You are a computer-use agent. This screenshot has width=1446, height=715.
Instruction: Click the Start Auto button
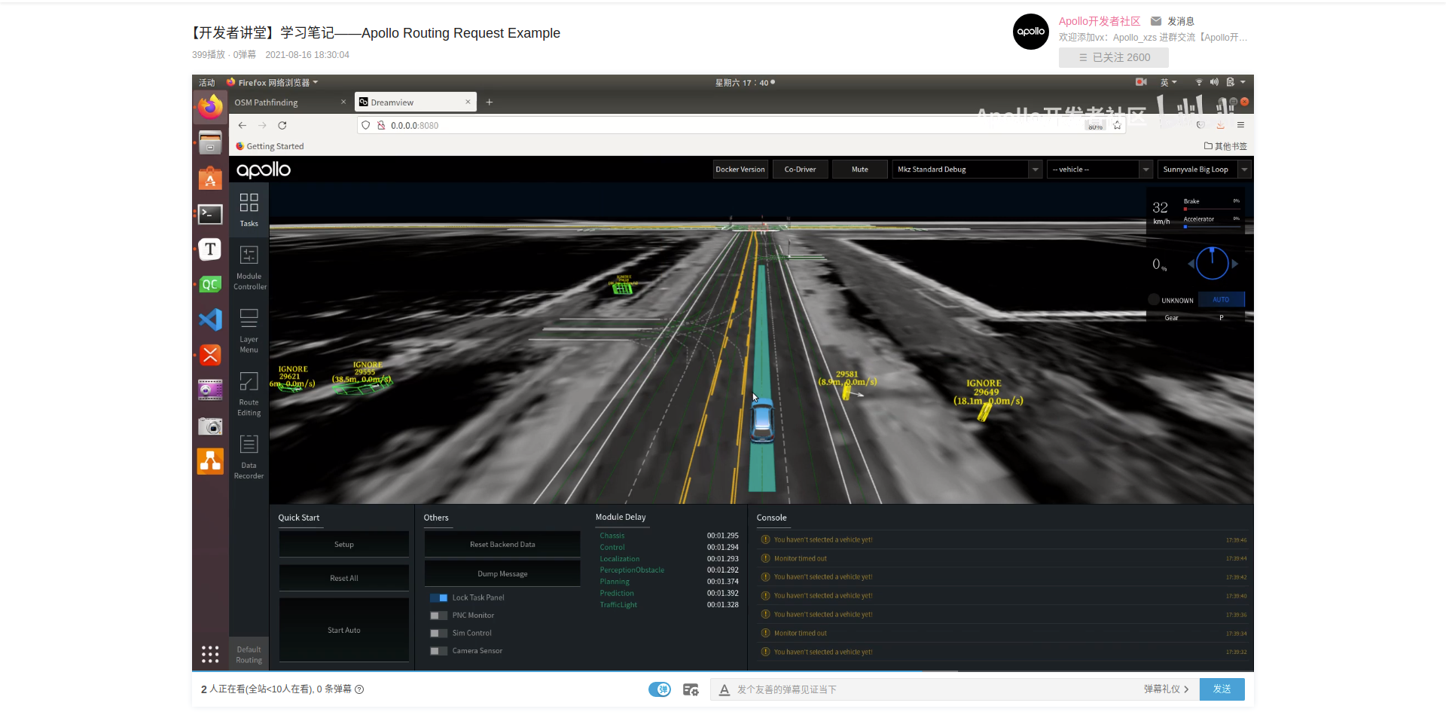tap(343, 630)
